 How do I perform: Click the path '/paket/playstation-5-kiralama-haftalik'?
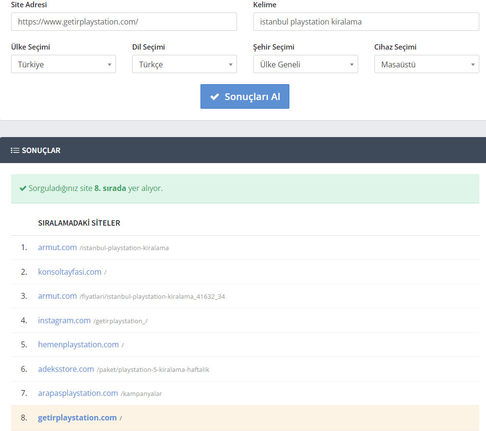(153, 369)
